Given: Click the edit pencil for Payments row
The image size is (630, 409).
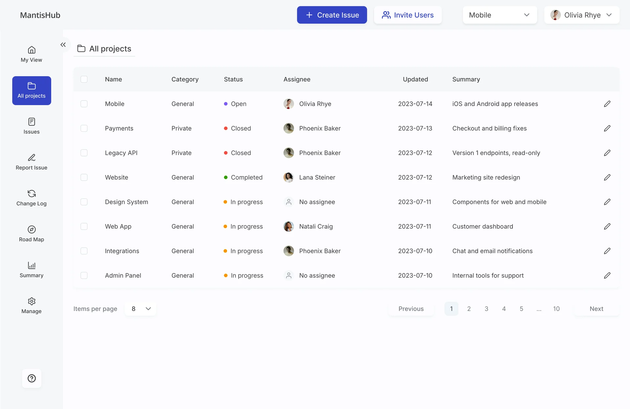Looking at the screenshot, I should [x=607, y=128].
